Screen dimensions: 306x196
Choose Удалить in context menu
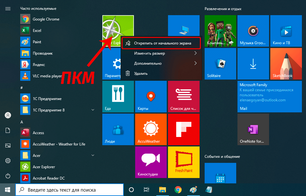pyautogui.click(x=161, y=74)
